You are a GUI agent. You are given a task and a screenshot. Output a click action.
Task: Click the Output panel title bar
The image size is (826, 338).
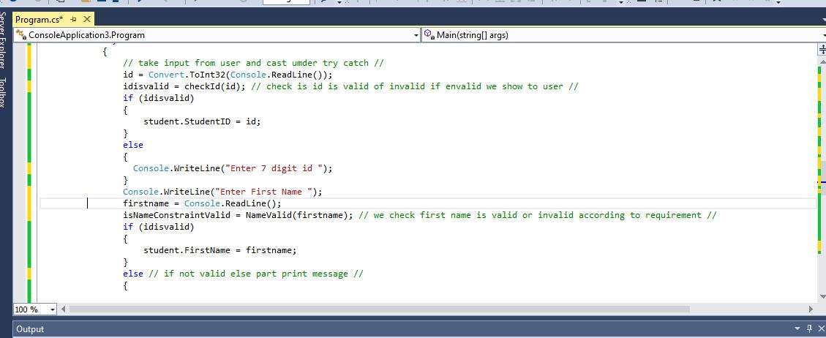point(366,329)
